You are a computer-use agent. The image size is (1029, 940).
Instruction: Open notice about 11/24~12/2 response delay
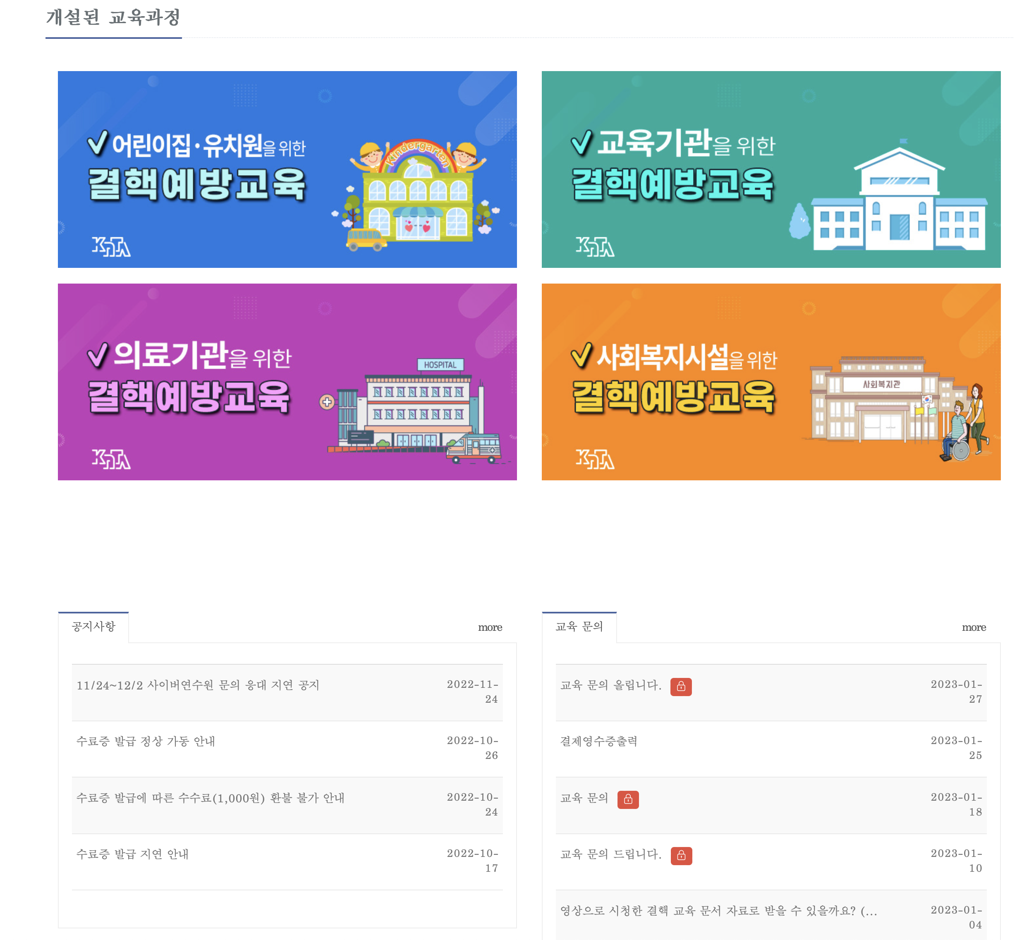point(198,685)
